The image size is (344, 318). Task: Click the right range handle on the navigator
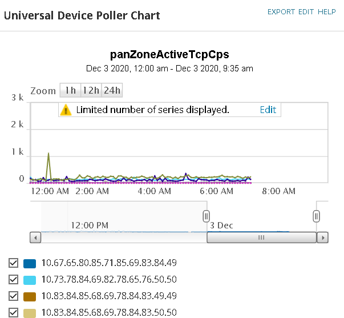316,216
